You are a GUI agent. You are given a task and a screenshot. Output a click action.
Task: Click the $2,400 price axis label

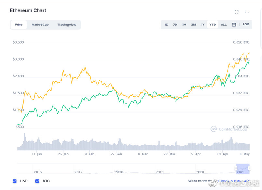[18, 76]
